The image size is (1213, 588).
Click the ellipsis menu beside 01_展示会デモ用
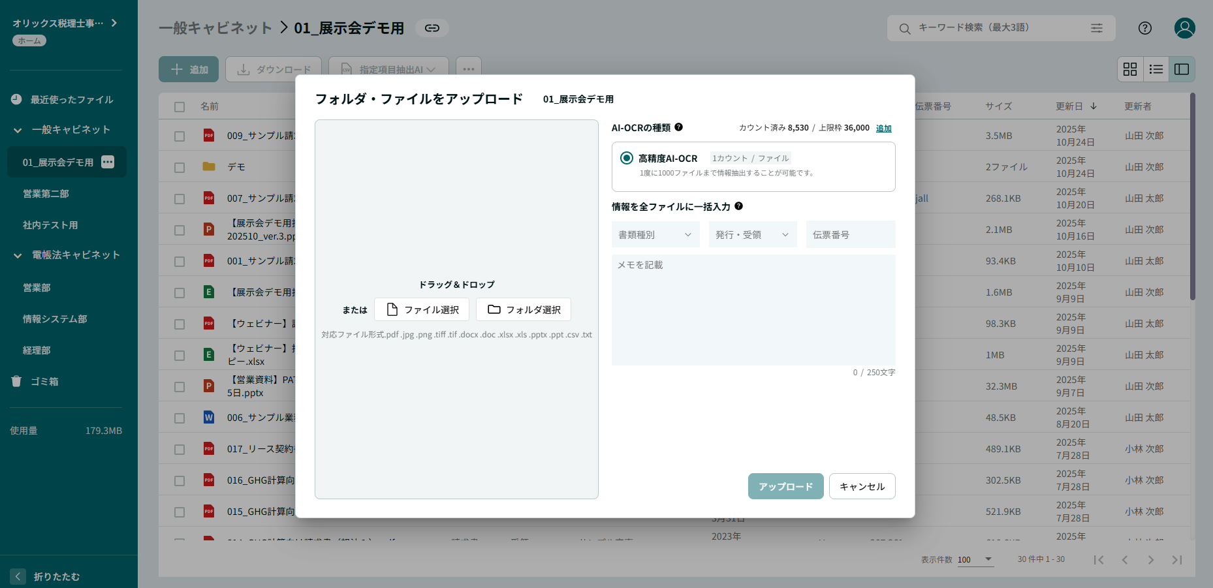coord(108,162)
